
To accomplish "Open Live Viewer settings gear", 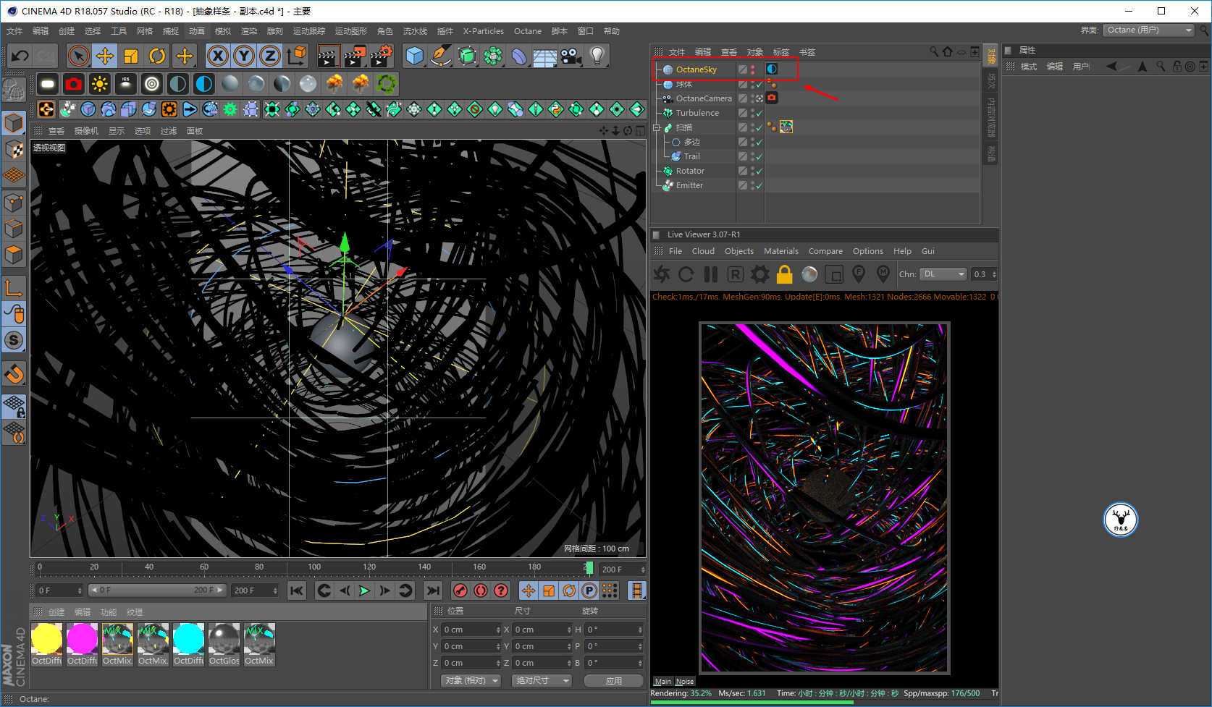I will click(759, 274).
